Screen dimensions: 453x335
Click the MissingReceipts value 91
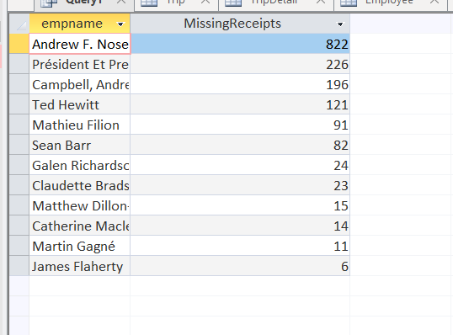[240, 125]
